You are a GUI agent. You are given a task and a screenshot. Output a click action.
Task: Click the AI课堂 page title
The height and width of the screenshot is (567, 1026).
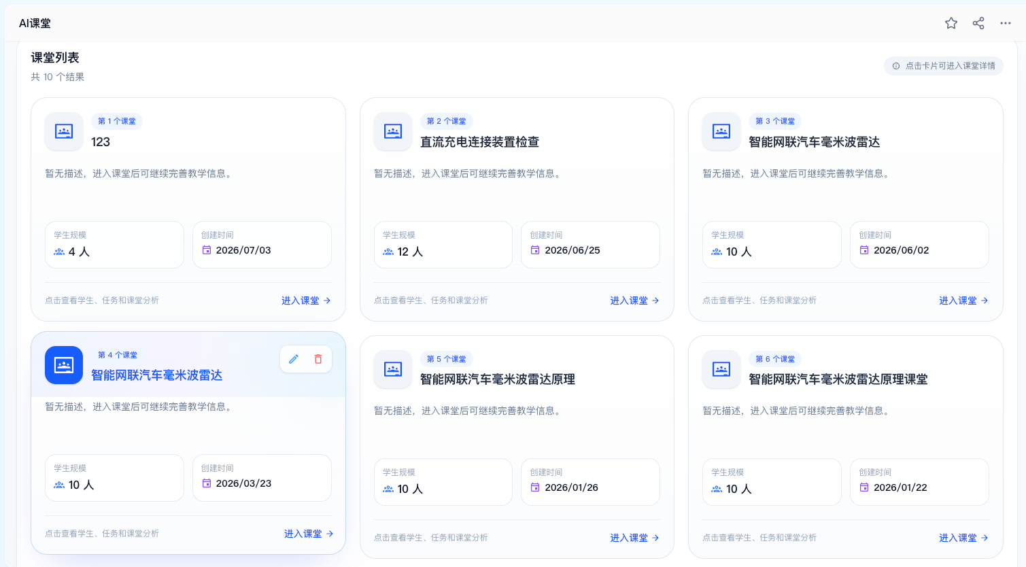[x=35, y=23]
